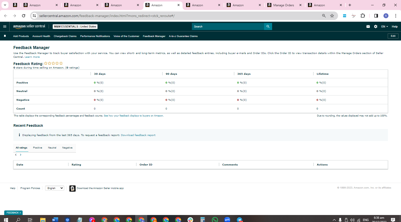Screen dimensions: 401x222
Task: Open WhatsApp from the taskbar
Action: (215, 220)
